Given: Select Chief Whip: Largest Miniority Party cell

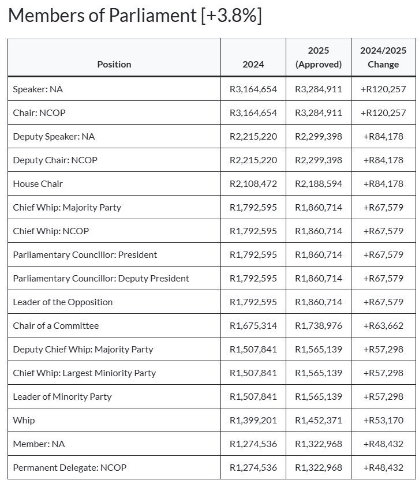Looking at the screenshot, I should pyautogui.click(x=114, y=373).
